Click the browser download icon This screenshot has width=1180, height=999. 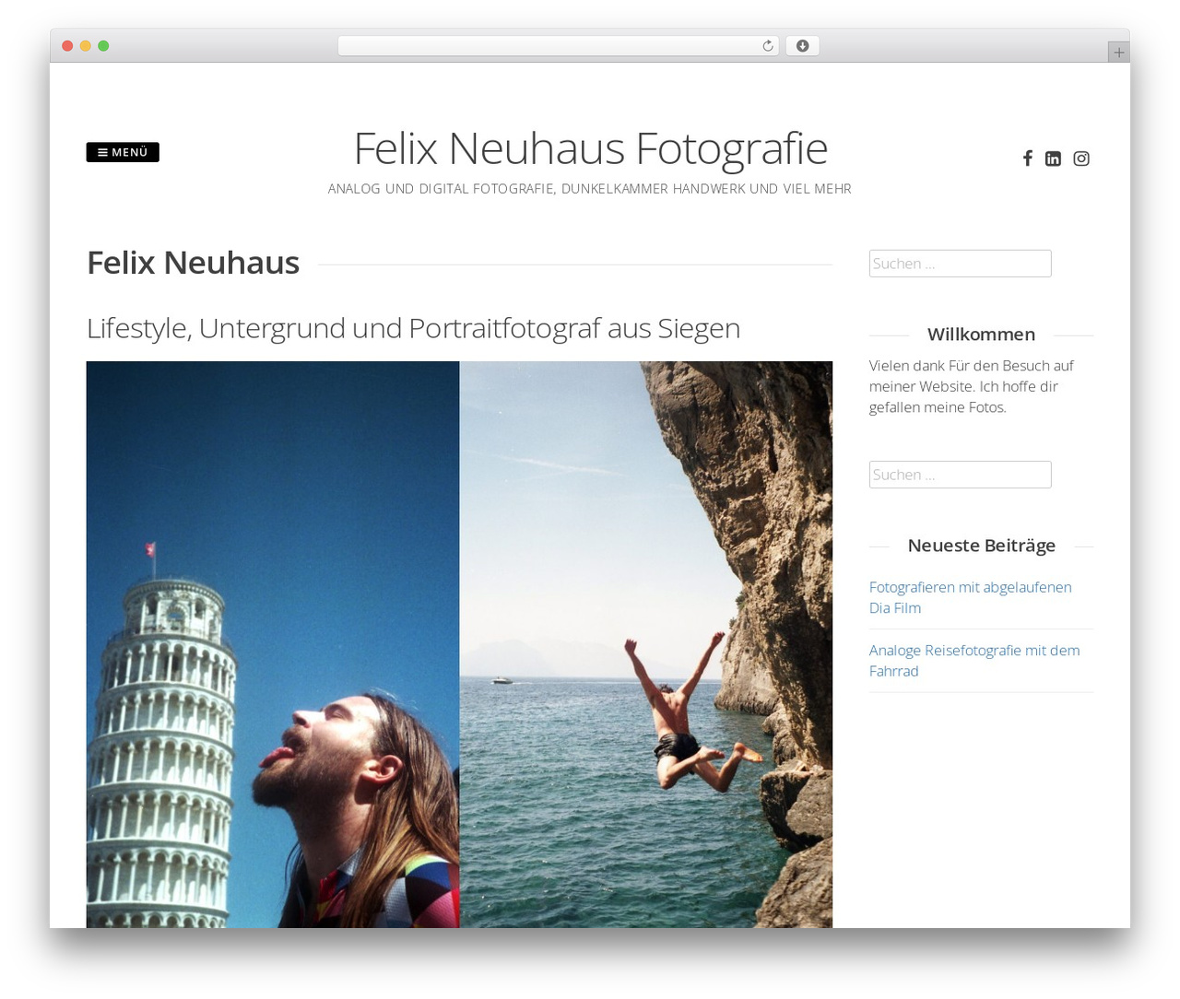click(x=802, y=46)
